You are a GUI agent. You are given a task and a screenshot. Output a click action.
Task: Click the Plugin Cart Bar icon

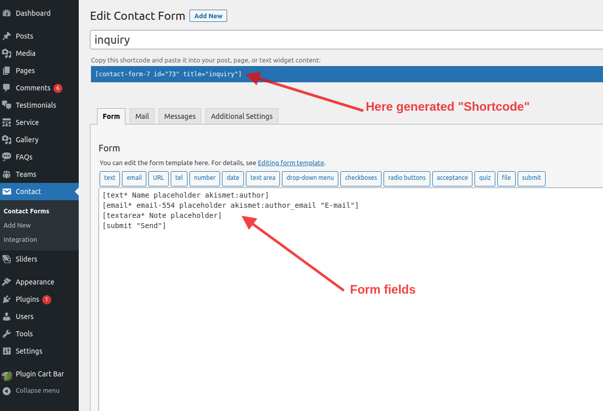(7, 375)
